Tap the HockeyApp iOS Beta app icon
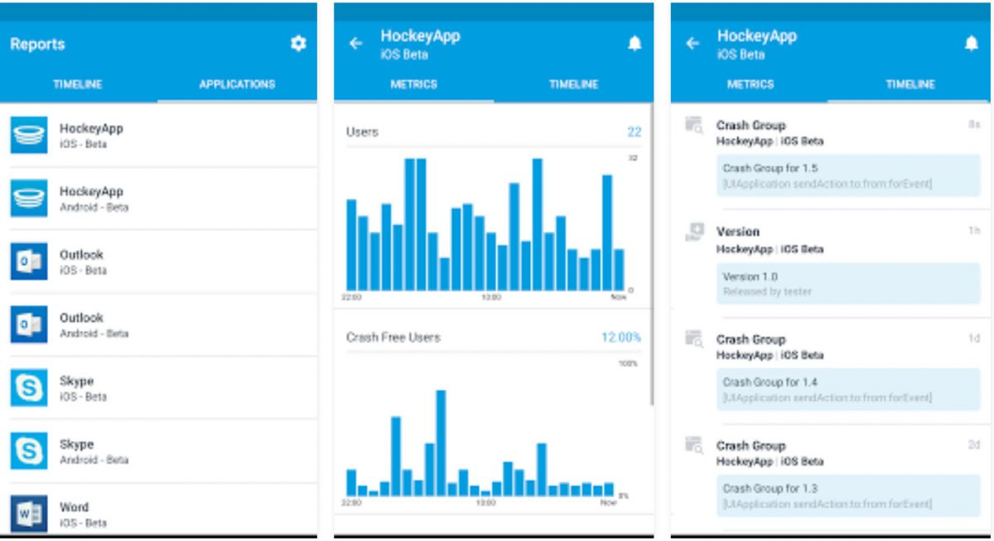994x541 pixels. click(29, 135)
